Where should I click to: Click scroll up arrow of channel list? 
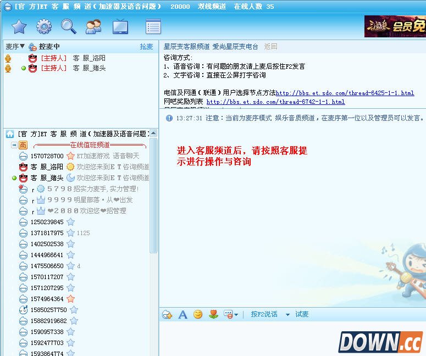tap(153, 133)
